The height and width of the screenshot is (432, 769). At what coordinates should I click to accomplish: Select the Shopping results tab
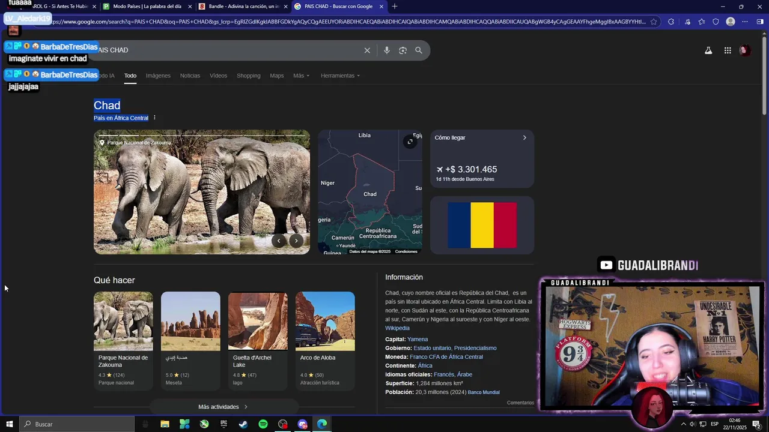coord(248,76)
